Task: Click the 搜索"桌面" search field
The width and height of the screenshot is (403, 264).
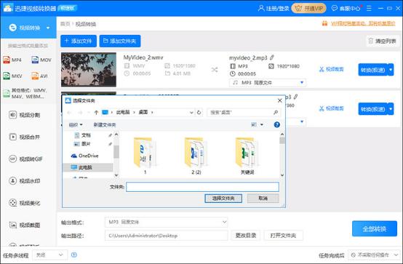Action: click(x=244, y=112)
